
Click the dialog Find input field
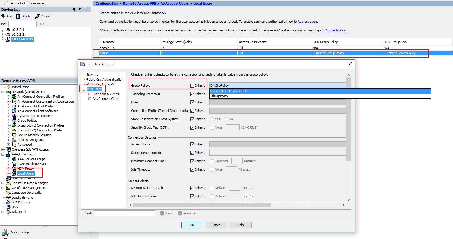click(x=125, y=213)
